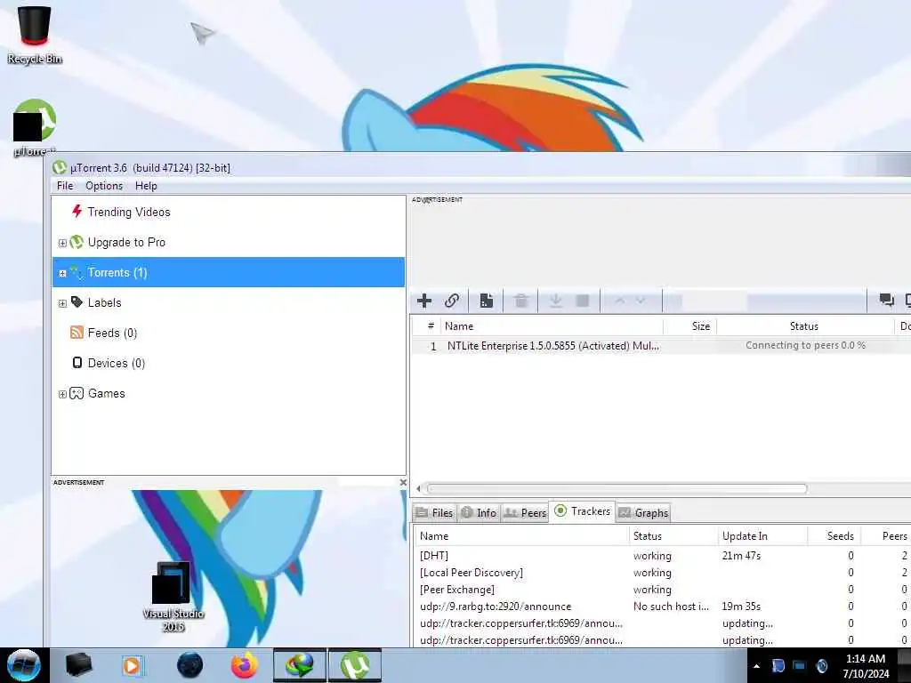Click the uTorrent logo in the title bar

tap(60, 168)
